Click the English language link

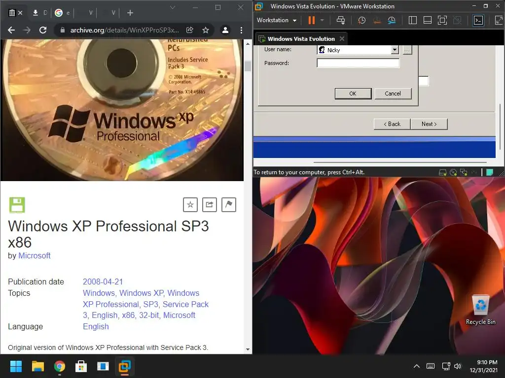point(96,327)
